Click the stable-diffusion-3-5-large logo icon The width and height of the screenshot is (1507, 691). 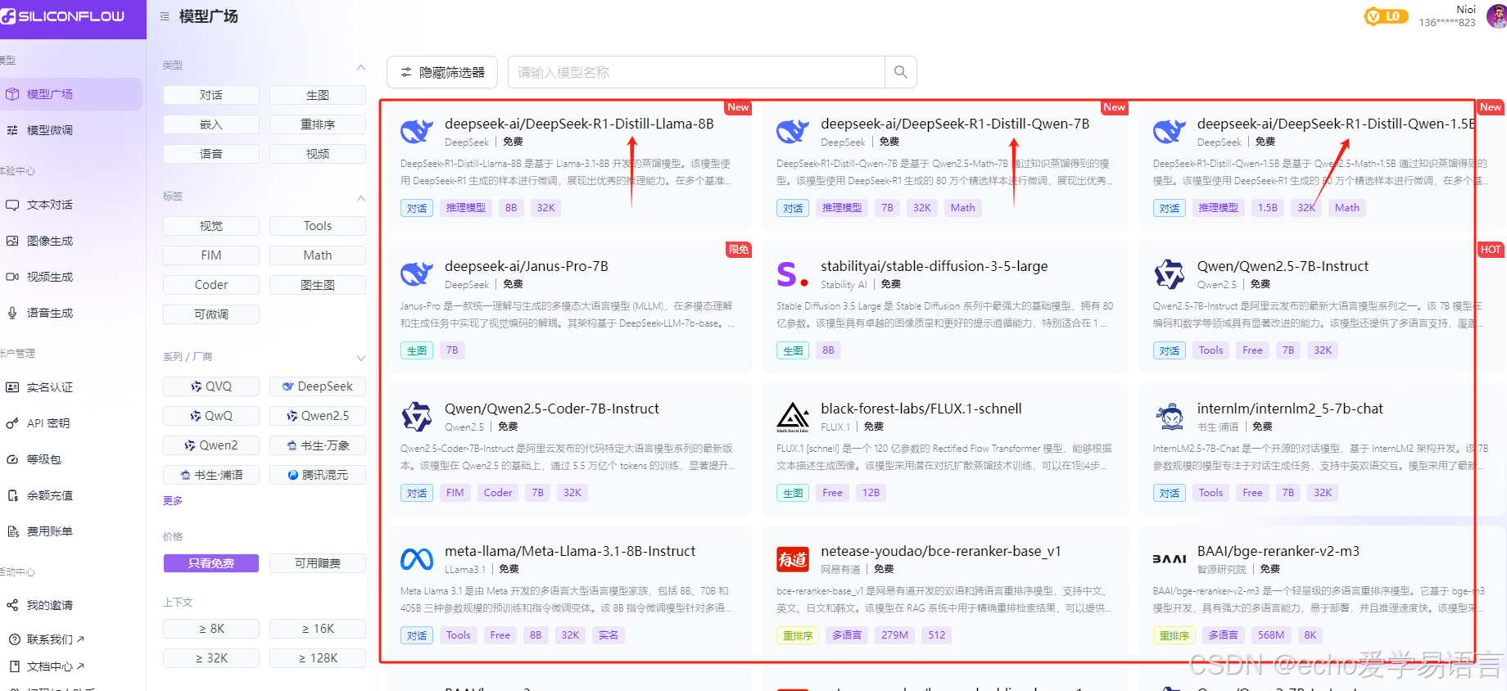coord(793,274)
